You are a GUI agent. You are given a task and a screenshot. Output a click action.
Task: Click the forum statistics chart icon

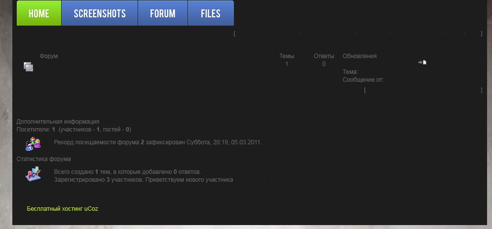[33, 174]
